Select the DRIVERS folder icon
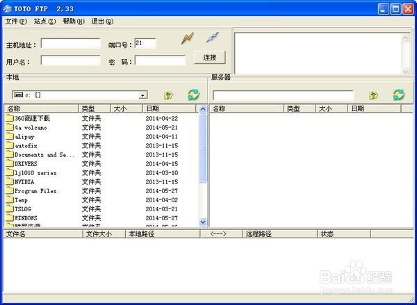Screen dimensions: 417x305 tap(10, 163)
